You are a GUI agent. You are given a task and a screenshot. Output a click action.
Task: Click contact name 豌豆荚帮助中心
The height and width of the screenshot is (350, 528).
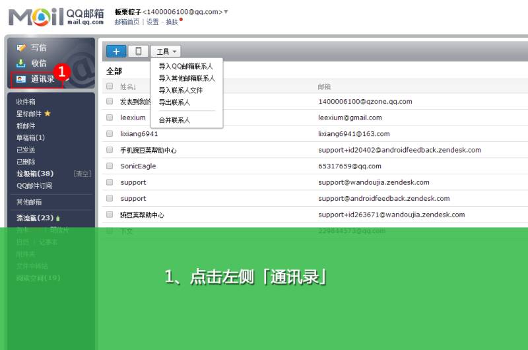coord(142,215)
